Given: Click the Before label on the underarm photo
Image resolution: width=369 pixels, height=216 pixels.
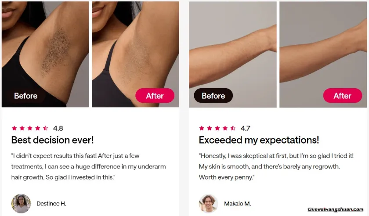Looking at the screenshot, I should (25, 96).
